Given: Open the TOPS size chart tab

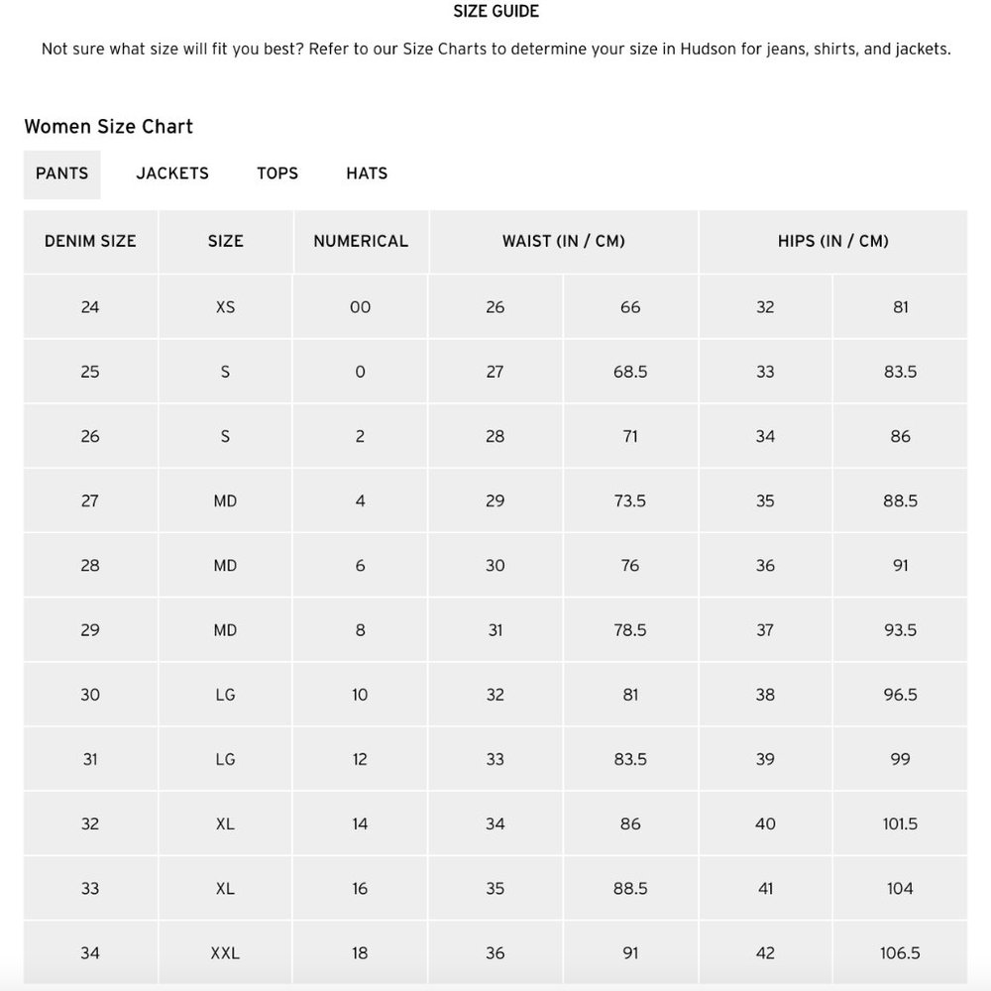Looking at the screenshot, I should click(x=276, y=173).
